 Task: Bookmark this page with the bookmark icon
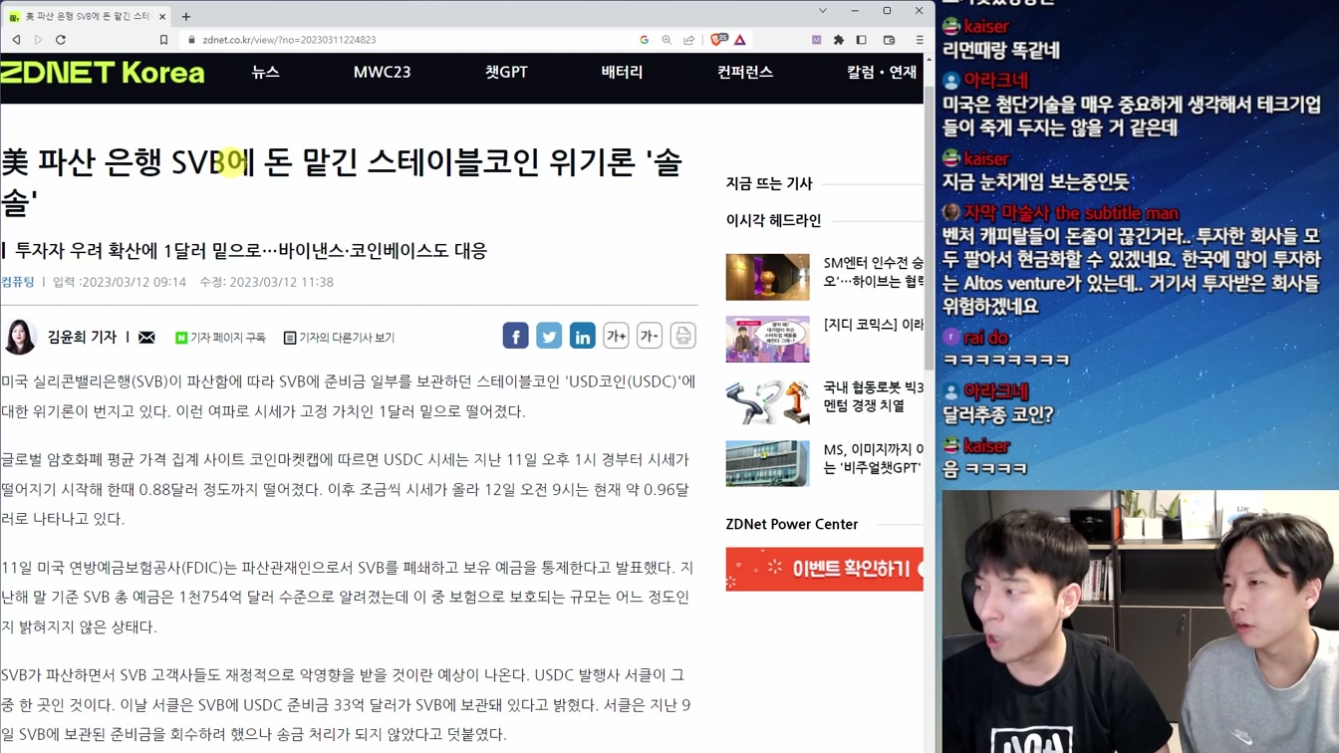(x=163, y=40)
